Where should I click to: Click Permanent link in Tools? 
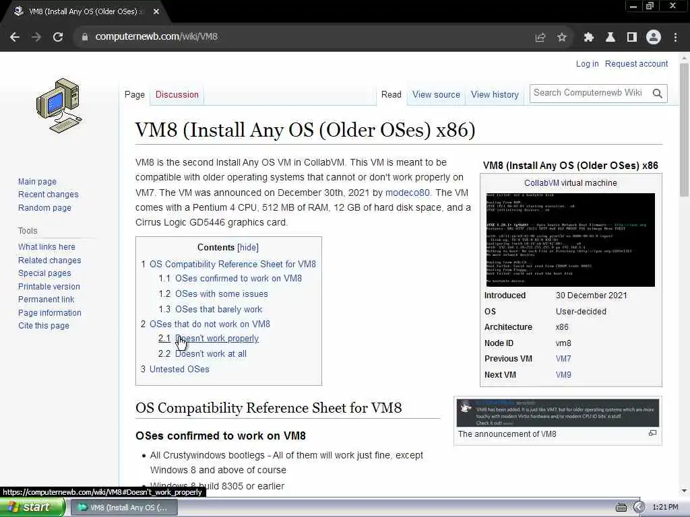click(x=46, y=300)
